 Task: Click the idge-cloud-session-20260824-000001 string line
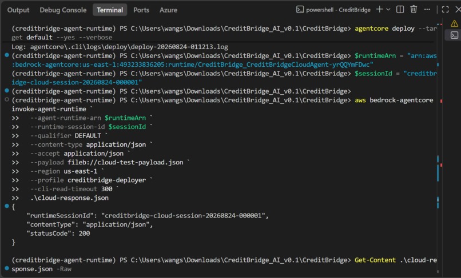click(77, 82)
